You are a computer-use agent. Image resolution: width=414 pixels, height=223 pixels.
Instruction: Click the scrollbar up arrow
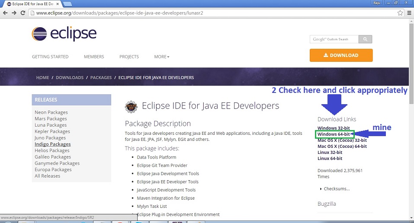411,21
